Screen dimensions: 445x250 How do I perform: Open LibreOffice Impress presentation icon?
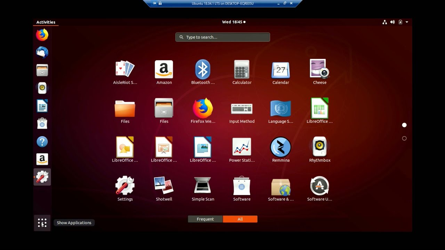pos(164,150)
